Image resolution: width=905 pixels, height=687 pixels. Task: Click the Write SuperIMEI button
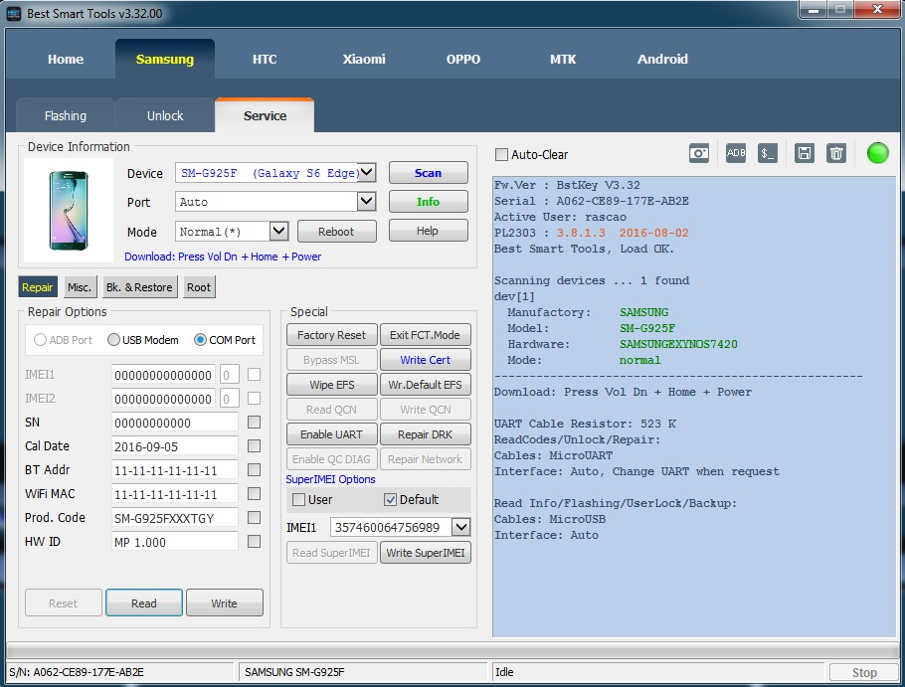point(425,553)
